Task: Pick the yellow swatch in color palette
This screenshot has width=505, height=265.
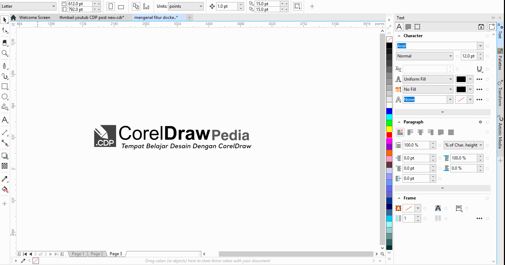Action: [x=389, y=129]
